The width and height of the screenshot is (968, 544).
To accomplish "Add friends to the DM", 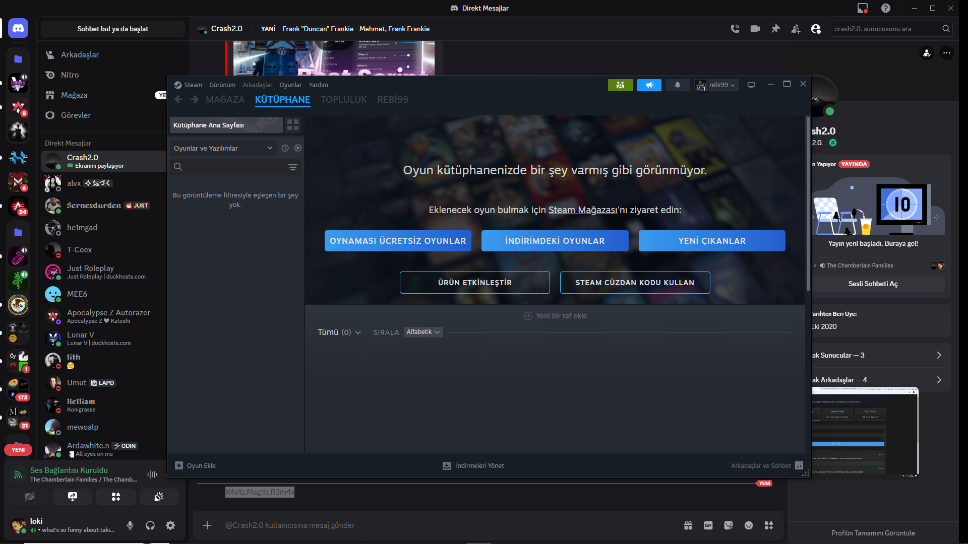I will coord(796,29).
